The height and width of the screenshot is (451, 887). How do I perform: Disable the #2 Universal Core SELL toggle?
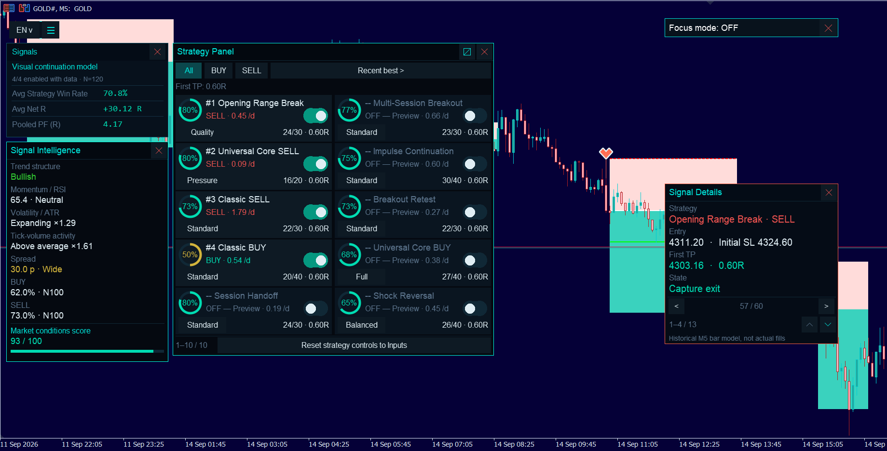(x=315, y=164)
